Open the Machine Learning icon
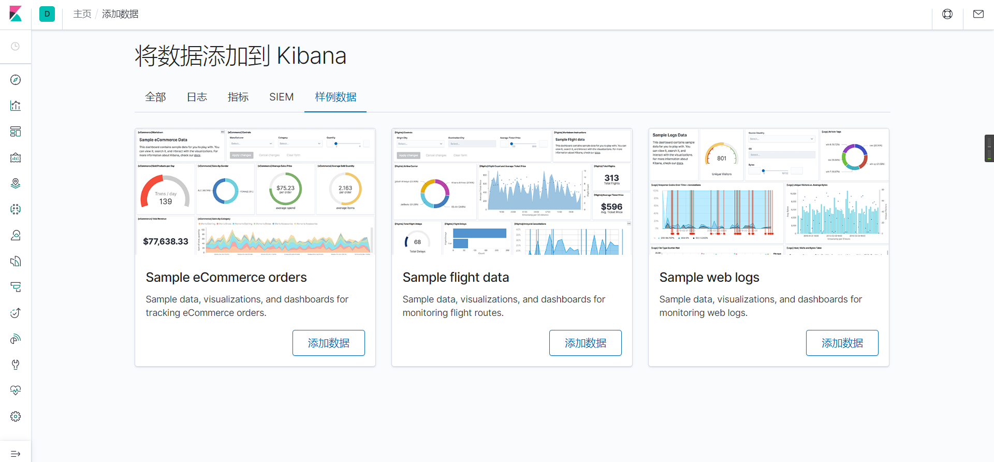This screenshot has height=462, width=994. tap(16, 209)
